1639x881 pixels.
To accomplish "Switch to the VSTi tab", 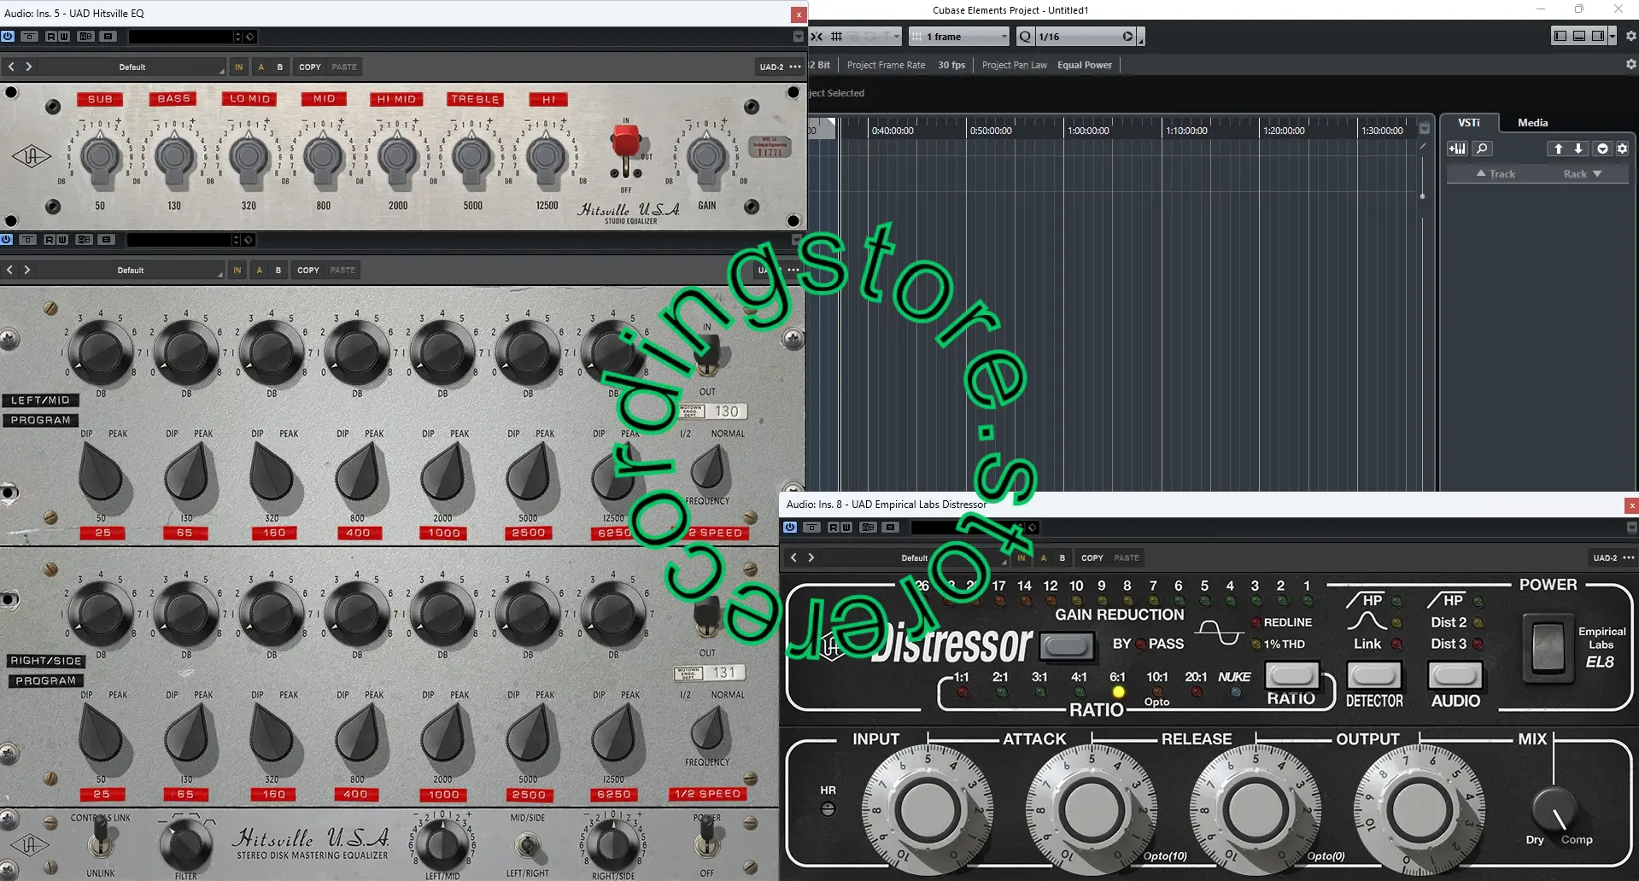I will (1468, 122).
